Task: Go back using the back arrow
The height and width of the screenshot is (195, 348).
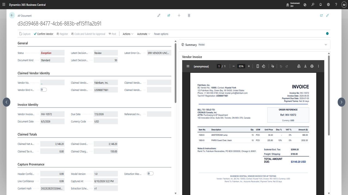Action: pos(12,15)
